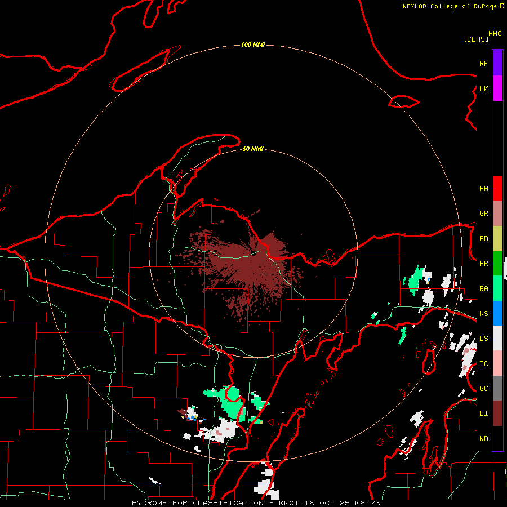Image resolution: width=507 pixels, height=507 pixels.
Task: Click the 'RA' legend label
Action: pyautogui.click(x=483, y=289)
